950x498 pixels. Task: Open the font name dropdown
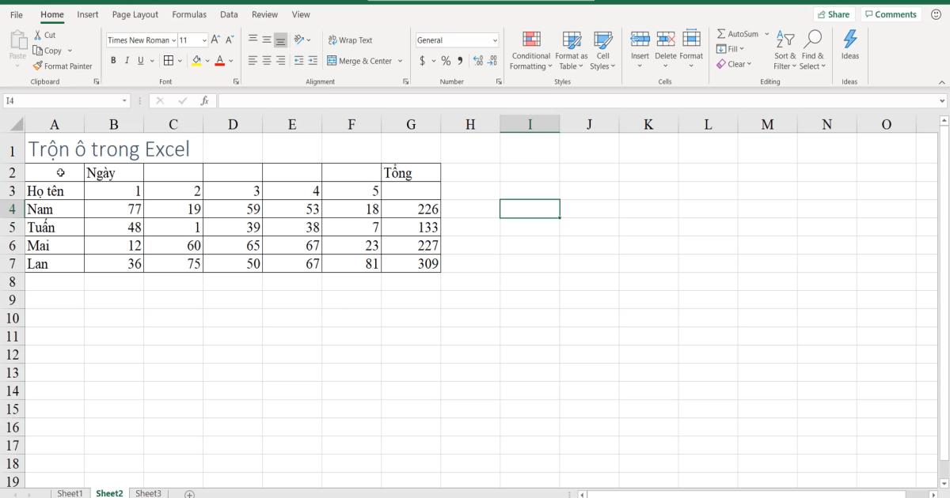[175, 40]
